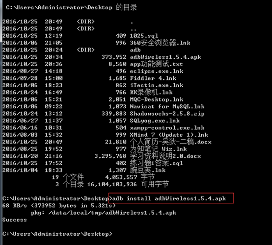Click the MQC-Desktop.lnk filename
Viewport: 272px width, 245px height.
pyautogui.click(x=157, y=99)
